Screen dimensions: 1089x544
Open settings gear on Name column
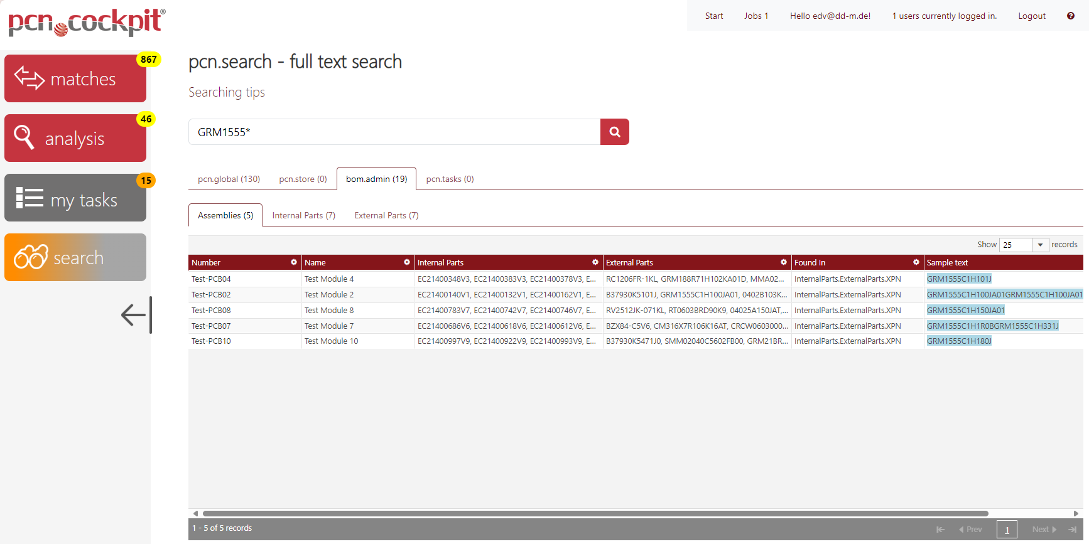click(406, 262)
